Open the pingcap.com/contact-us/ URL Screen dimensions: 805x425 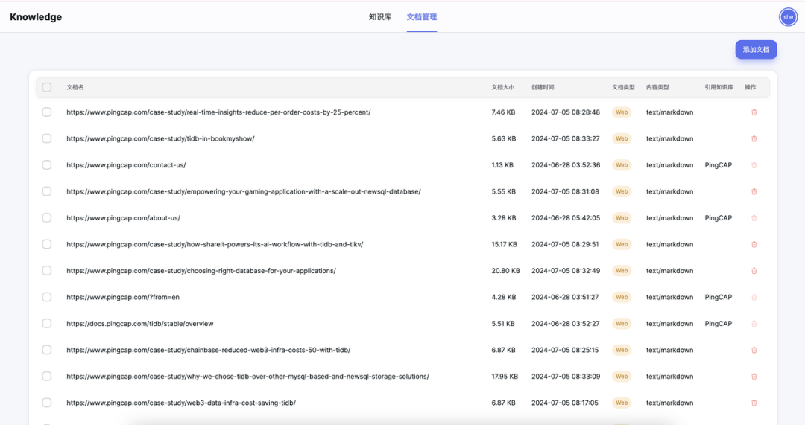126,165
